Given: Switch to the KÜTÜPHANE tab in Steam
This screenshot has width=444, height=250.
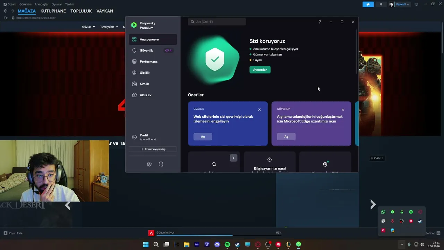Looking at the screenshot, I should click(x=53, y=11).
